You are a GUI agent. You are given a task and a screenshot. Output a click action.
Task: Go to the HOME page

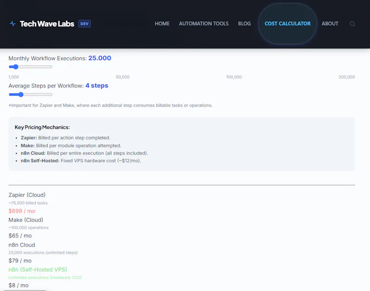(162, 24)
